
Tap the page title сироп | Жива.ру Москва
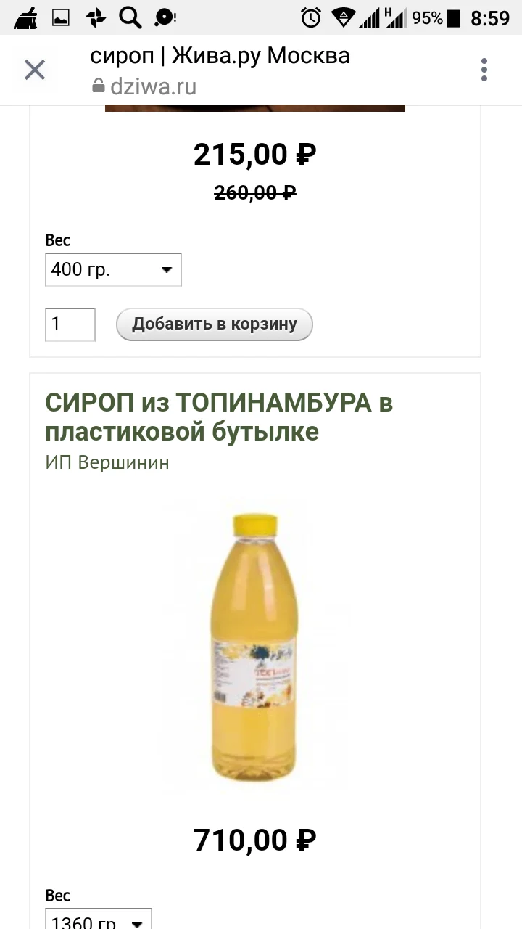[220, 55]
